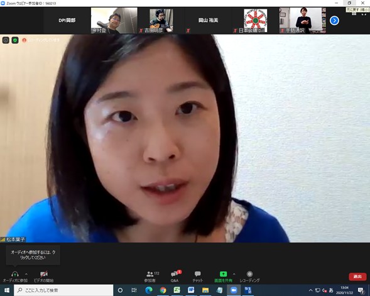This screenshot has height=296, width=370.
Task: Click the green encryption shield icon
Action: (15, 40)
